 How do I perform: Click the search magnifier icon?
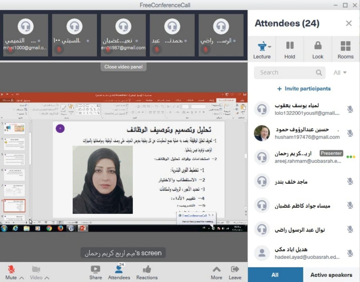point(319,72)
